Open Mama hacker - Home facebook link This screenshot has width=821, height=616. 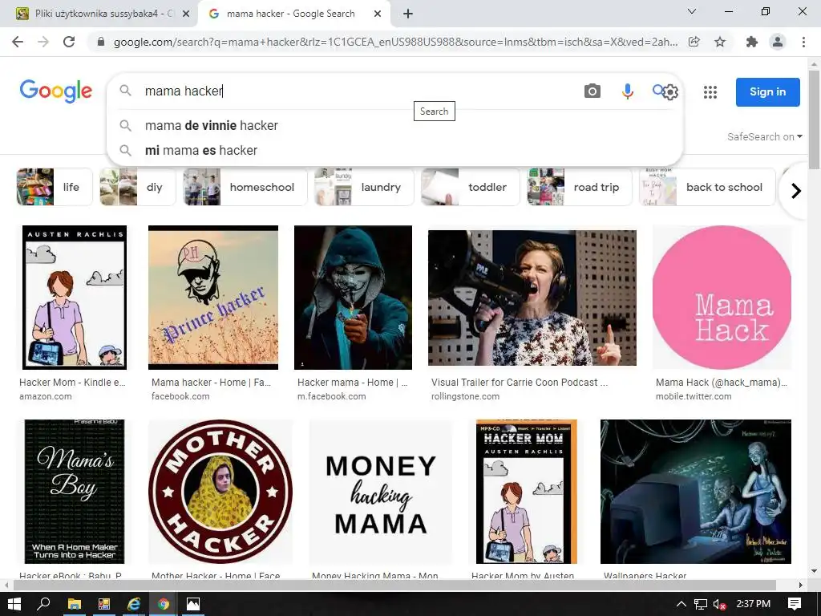pyautogui.click(x=211, y=383)
